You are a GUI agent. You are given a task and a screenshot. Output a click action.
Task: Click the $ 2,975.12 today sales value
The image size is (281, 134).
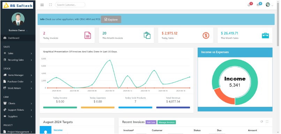[169, 33]
